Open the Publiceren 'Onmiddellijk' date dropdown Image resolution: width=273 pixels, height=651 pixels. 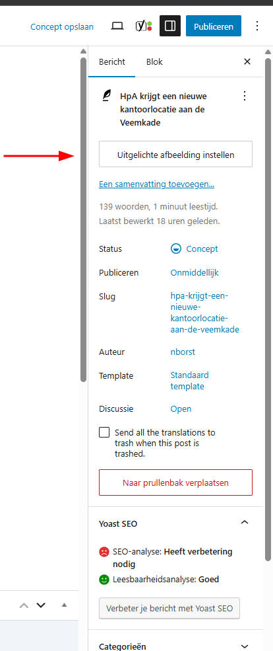(195, 273)
